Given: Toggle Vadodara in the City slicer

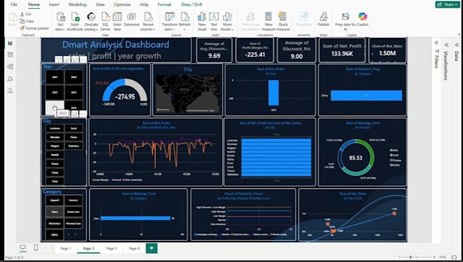Looking at the screenshot, I should [74, 146].
